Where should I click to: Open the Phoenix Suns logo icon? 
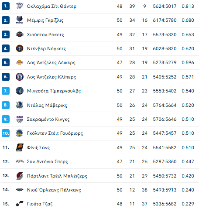20,147
